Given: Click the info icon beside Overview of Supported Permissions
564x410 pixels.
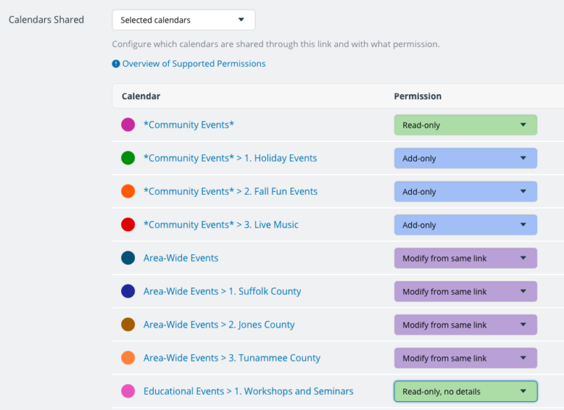Looking at the screenshot, I should coord(116,64).
